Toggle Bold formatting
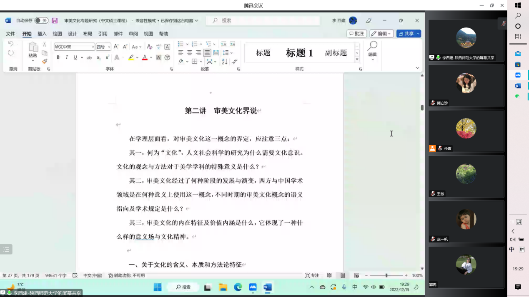Viewport: 529px width, 297px height. [x=58, y=58]
